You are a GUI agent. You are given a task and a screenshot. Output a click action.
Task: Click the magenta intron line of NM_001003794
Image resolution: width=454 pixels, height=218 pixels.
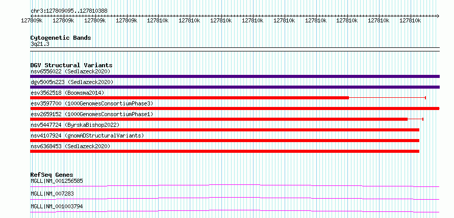[x=235, y=211]
